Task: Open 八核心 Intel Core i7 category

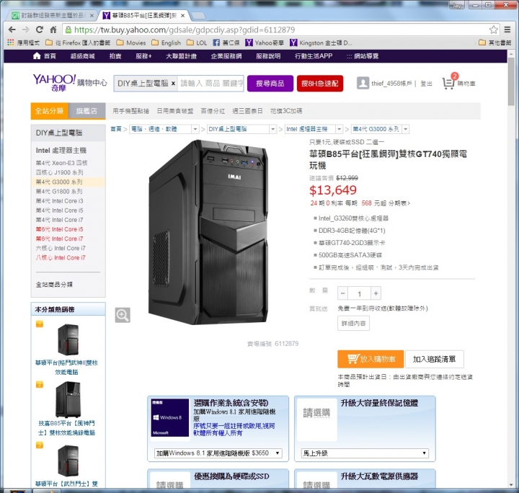Action: tap(61, 258)
